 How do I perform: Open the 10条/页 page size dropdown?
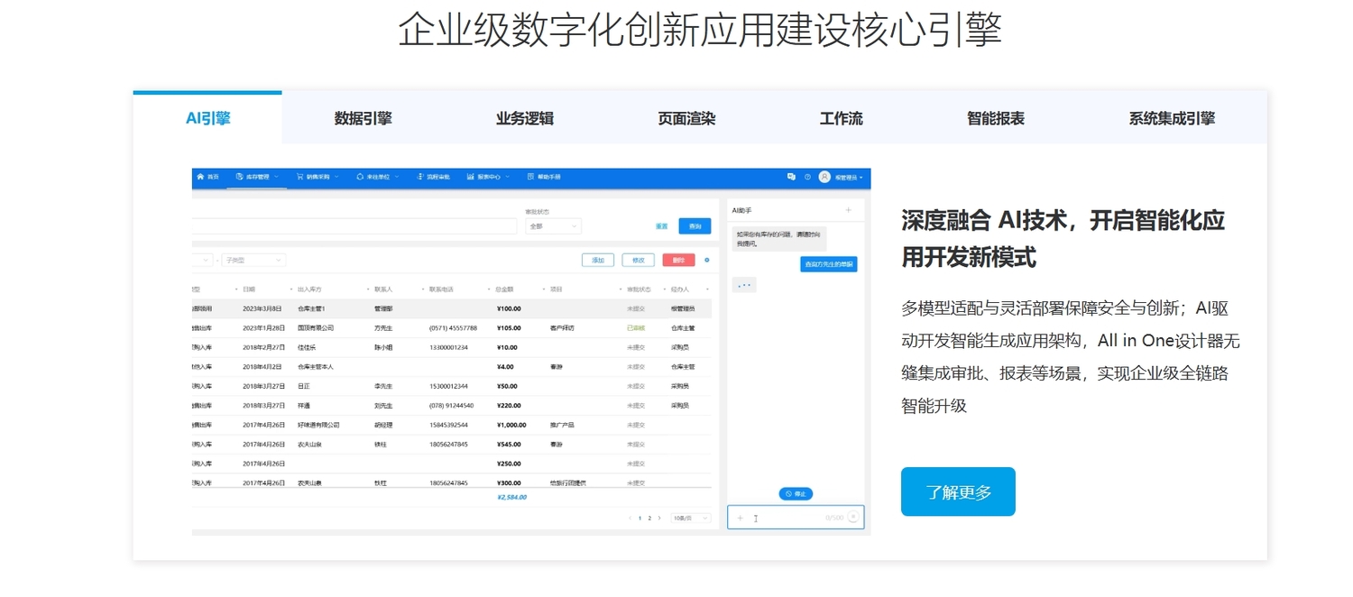691,519
